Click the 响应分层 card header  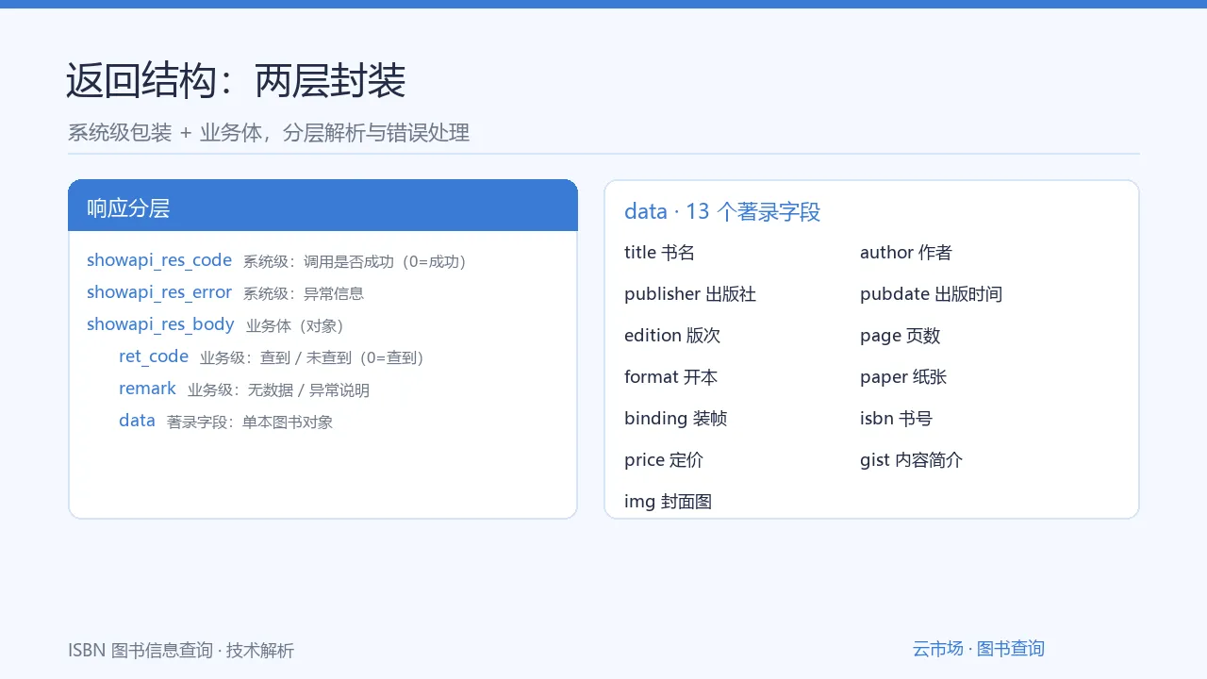click(x=322, y=206)
